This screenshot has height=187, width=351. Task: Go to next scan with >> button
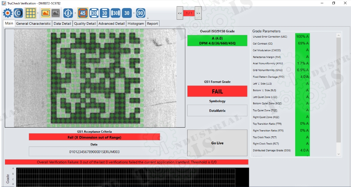click(x=198, y=13)
